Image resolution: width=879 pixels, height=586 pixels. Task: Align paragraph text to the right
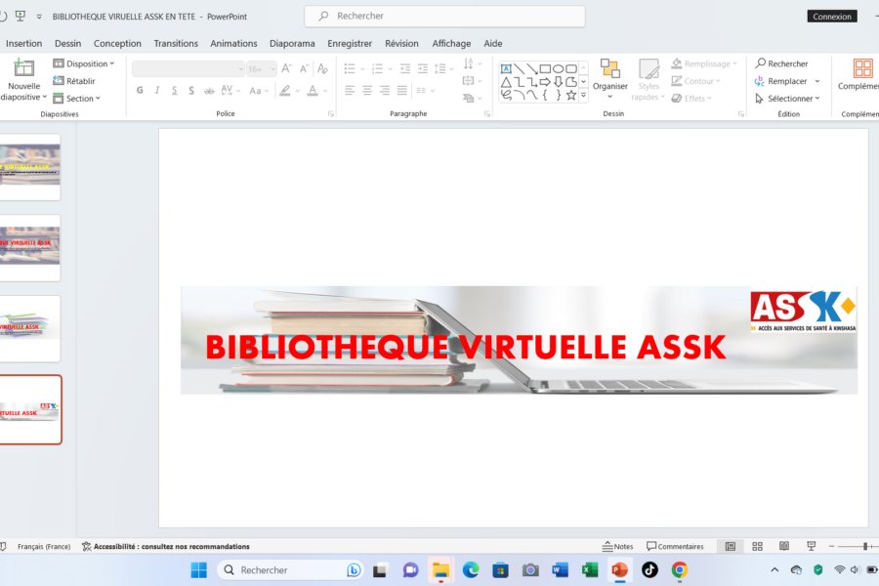pyautogui.click(x=385, y=90)
